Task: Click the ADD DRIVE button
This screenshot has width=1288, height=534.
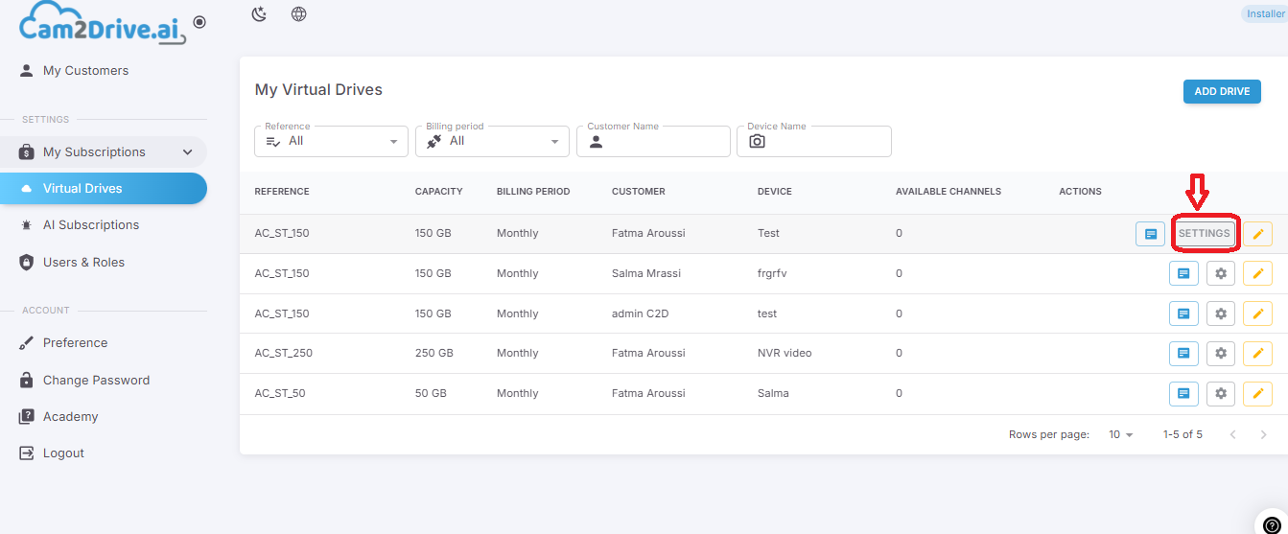Action: click(1222, 92)
